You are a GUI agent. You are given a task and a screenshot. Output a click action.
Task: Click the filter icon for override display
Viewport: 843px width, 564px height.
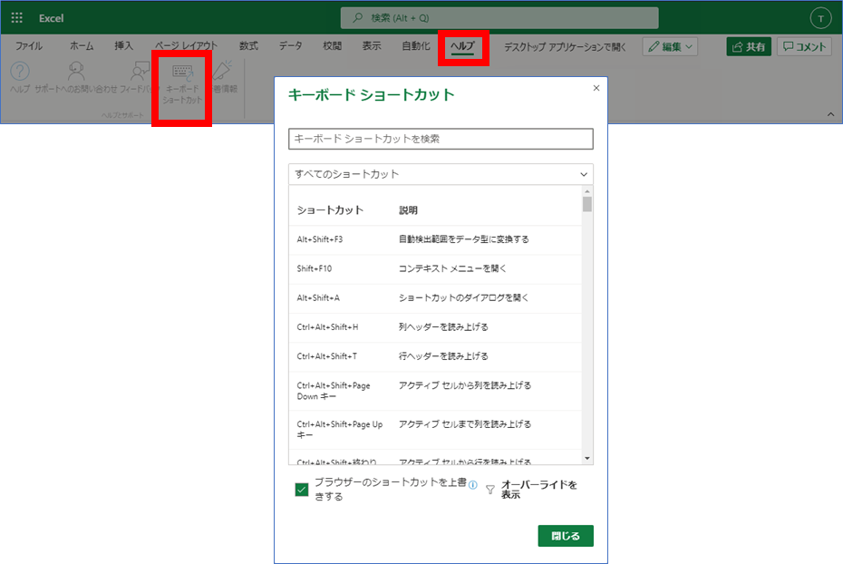pyautogui.click(x=490, y=490)
